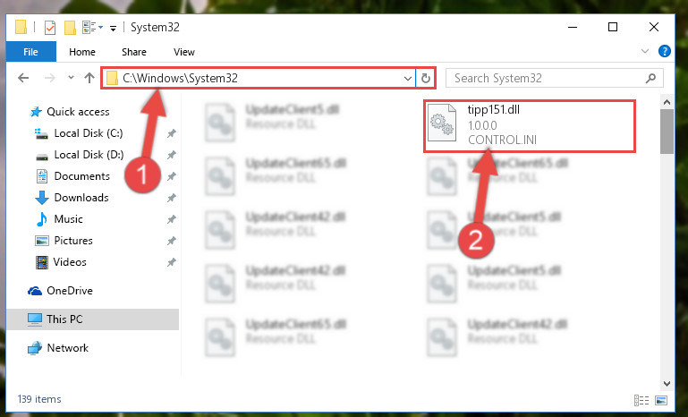Screen dimensions: 688x417
Task: Expand the ribbon with the chevron
Action: pos(644,51)
